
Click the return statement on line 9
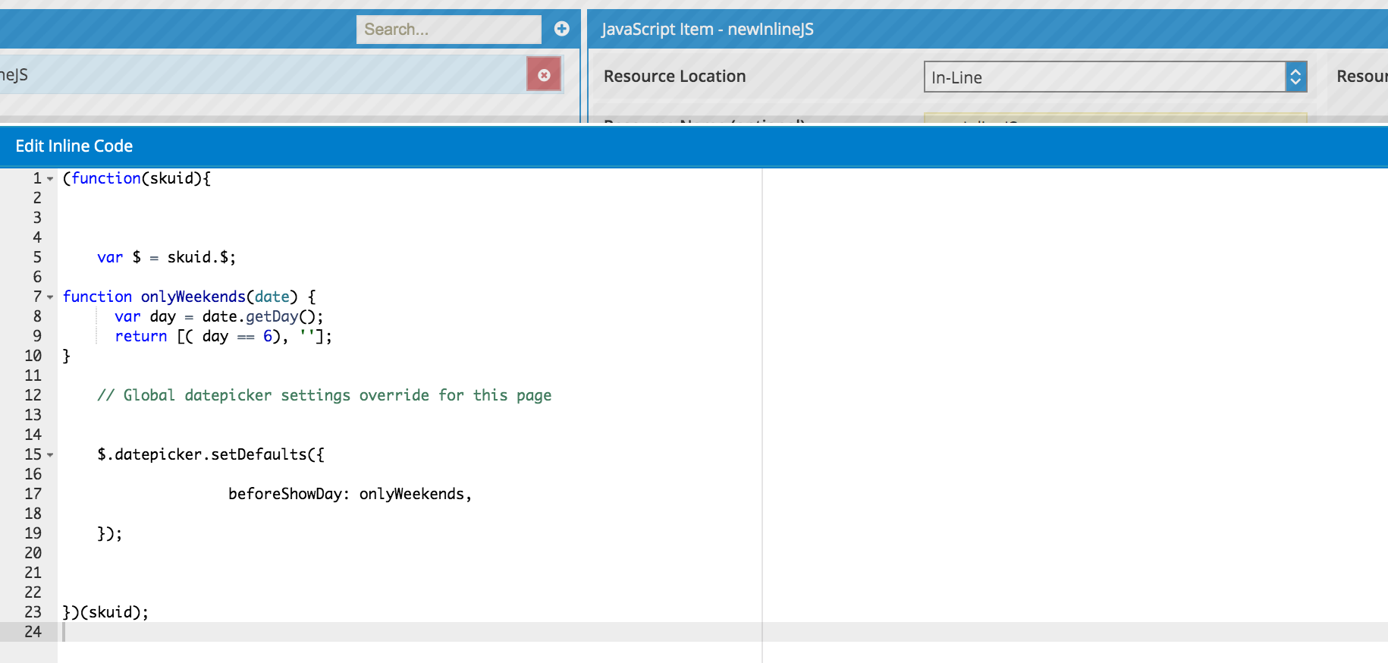[223, 336]
